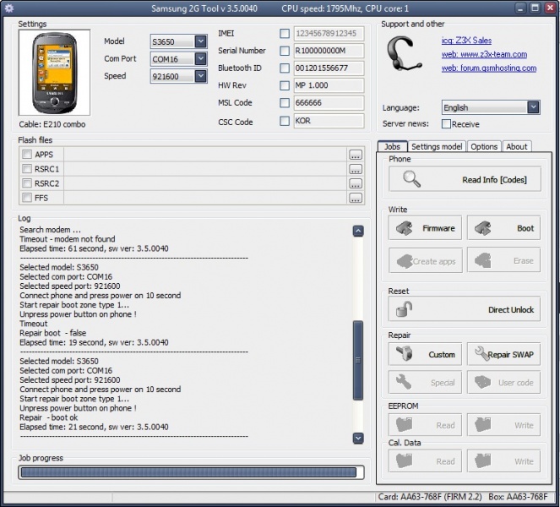Click the magnifier icon in Read Info
The height and width of the screenshot is (507, 560).
coord(411,179)
